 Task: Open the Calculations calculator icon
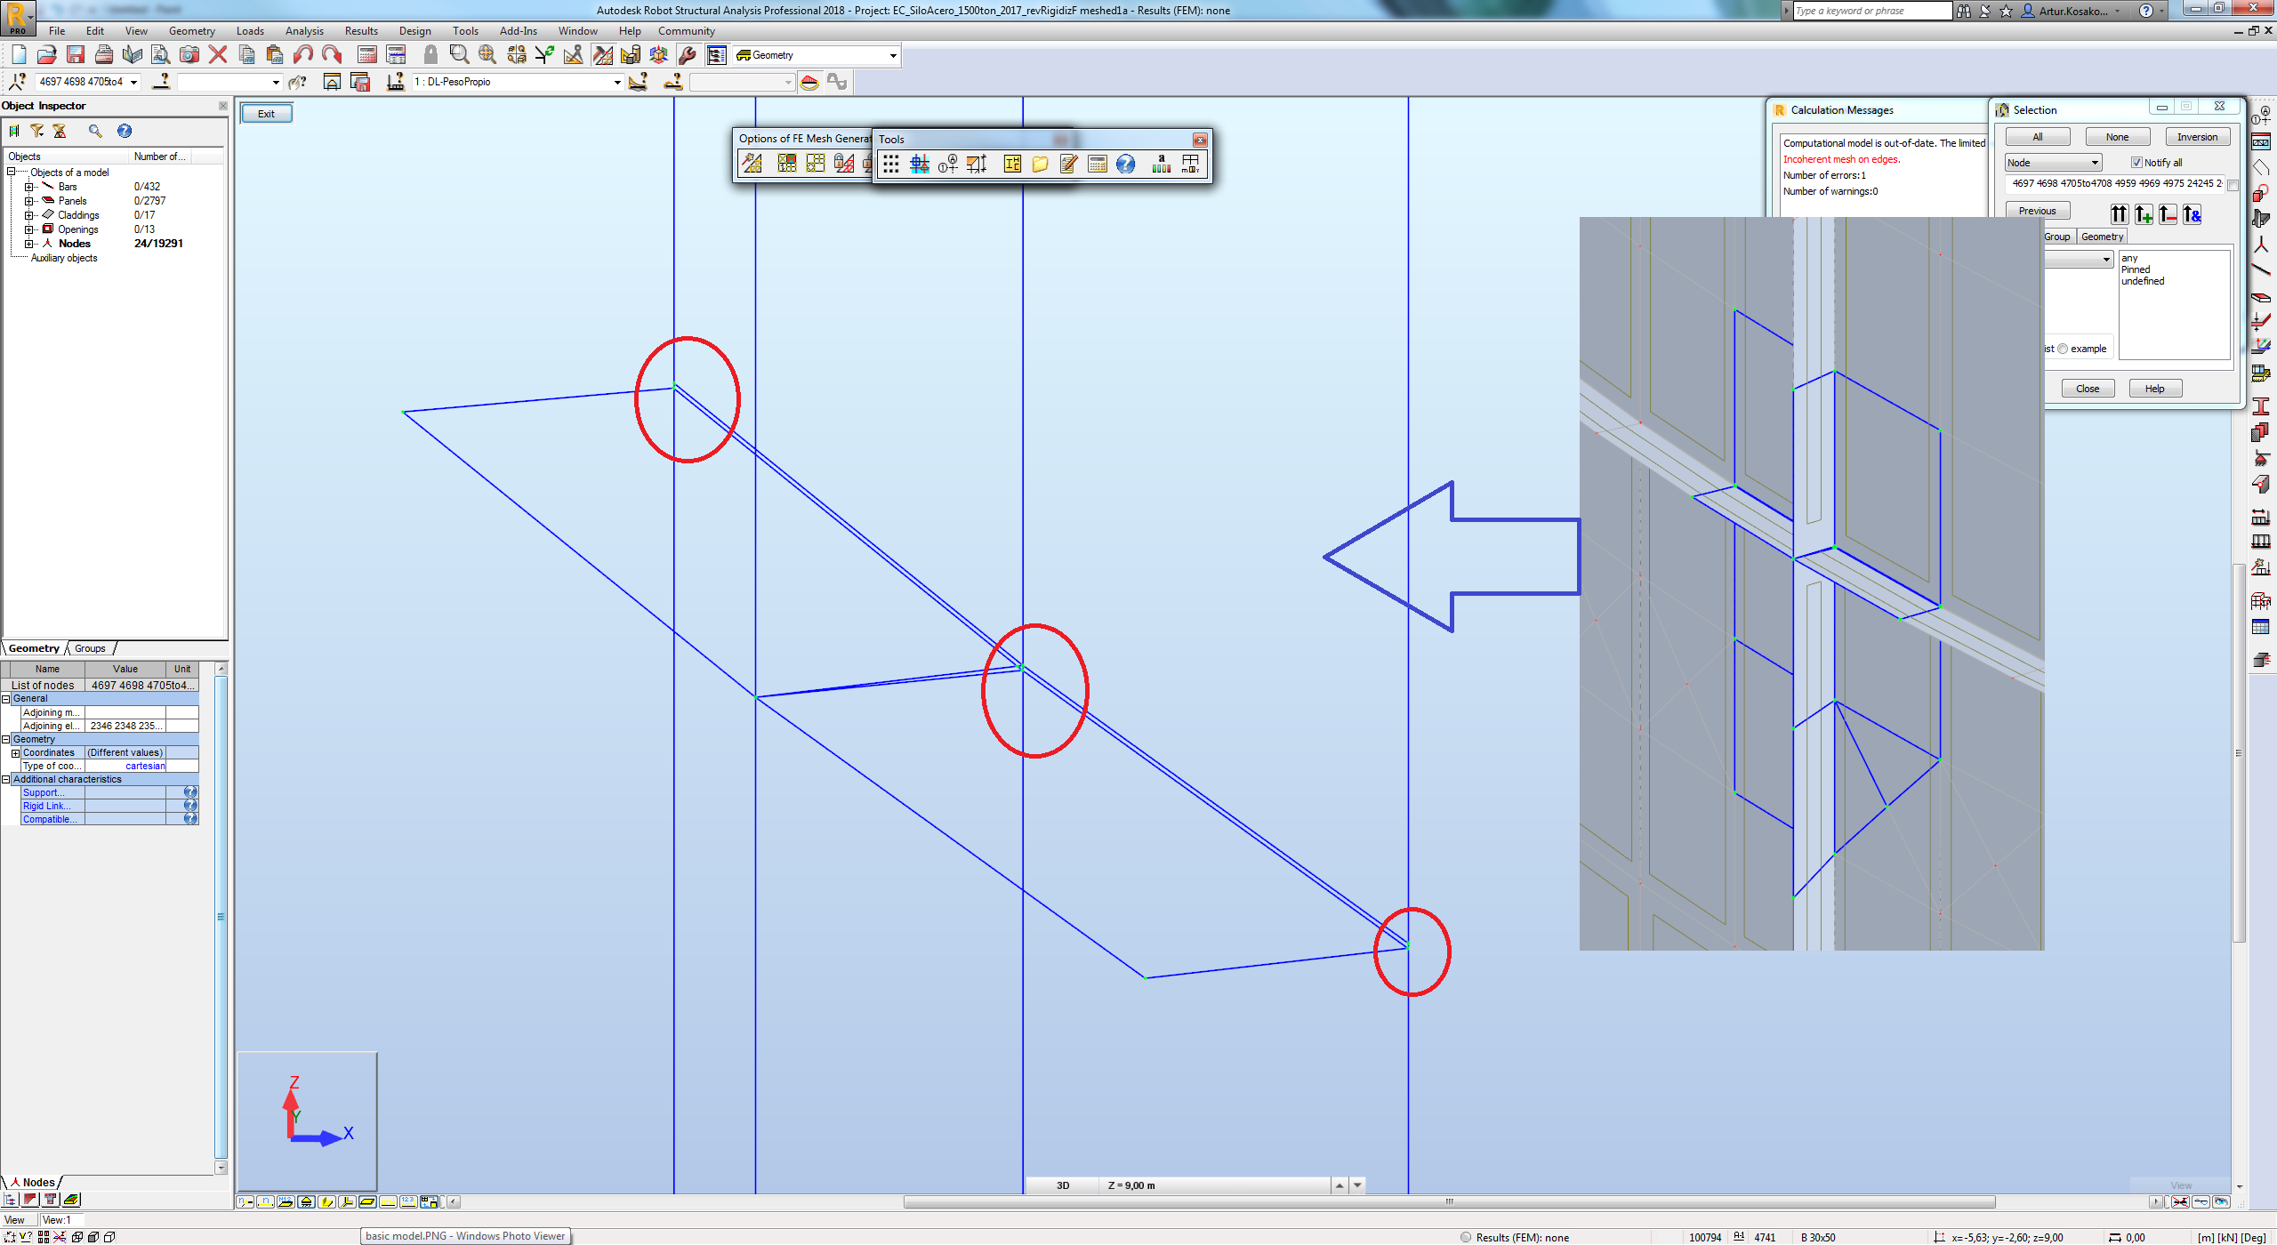click(x=367, y=55)
